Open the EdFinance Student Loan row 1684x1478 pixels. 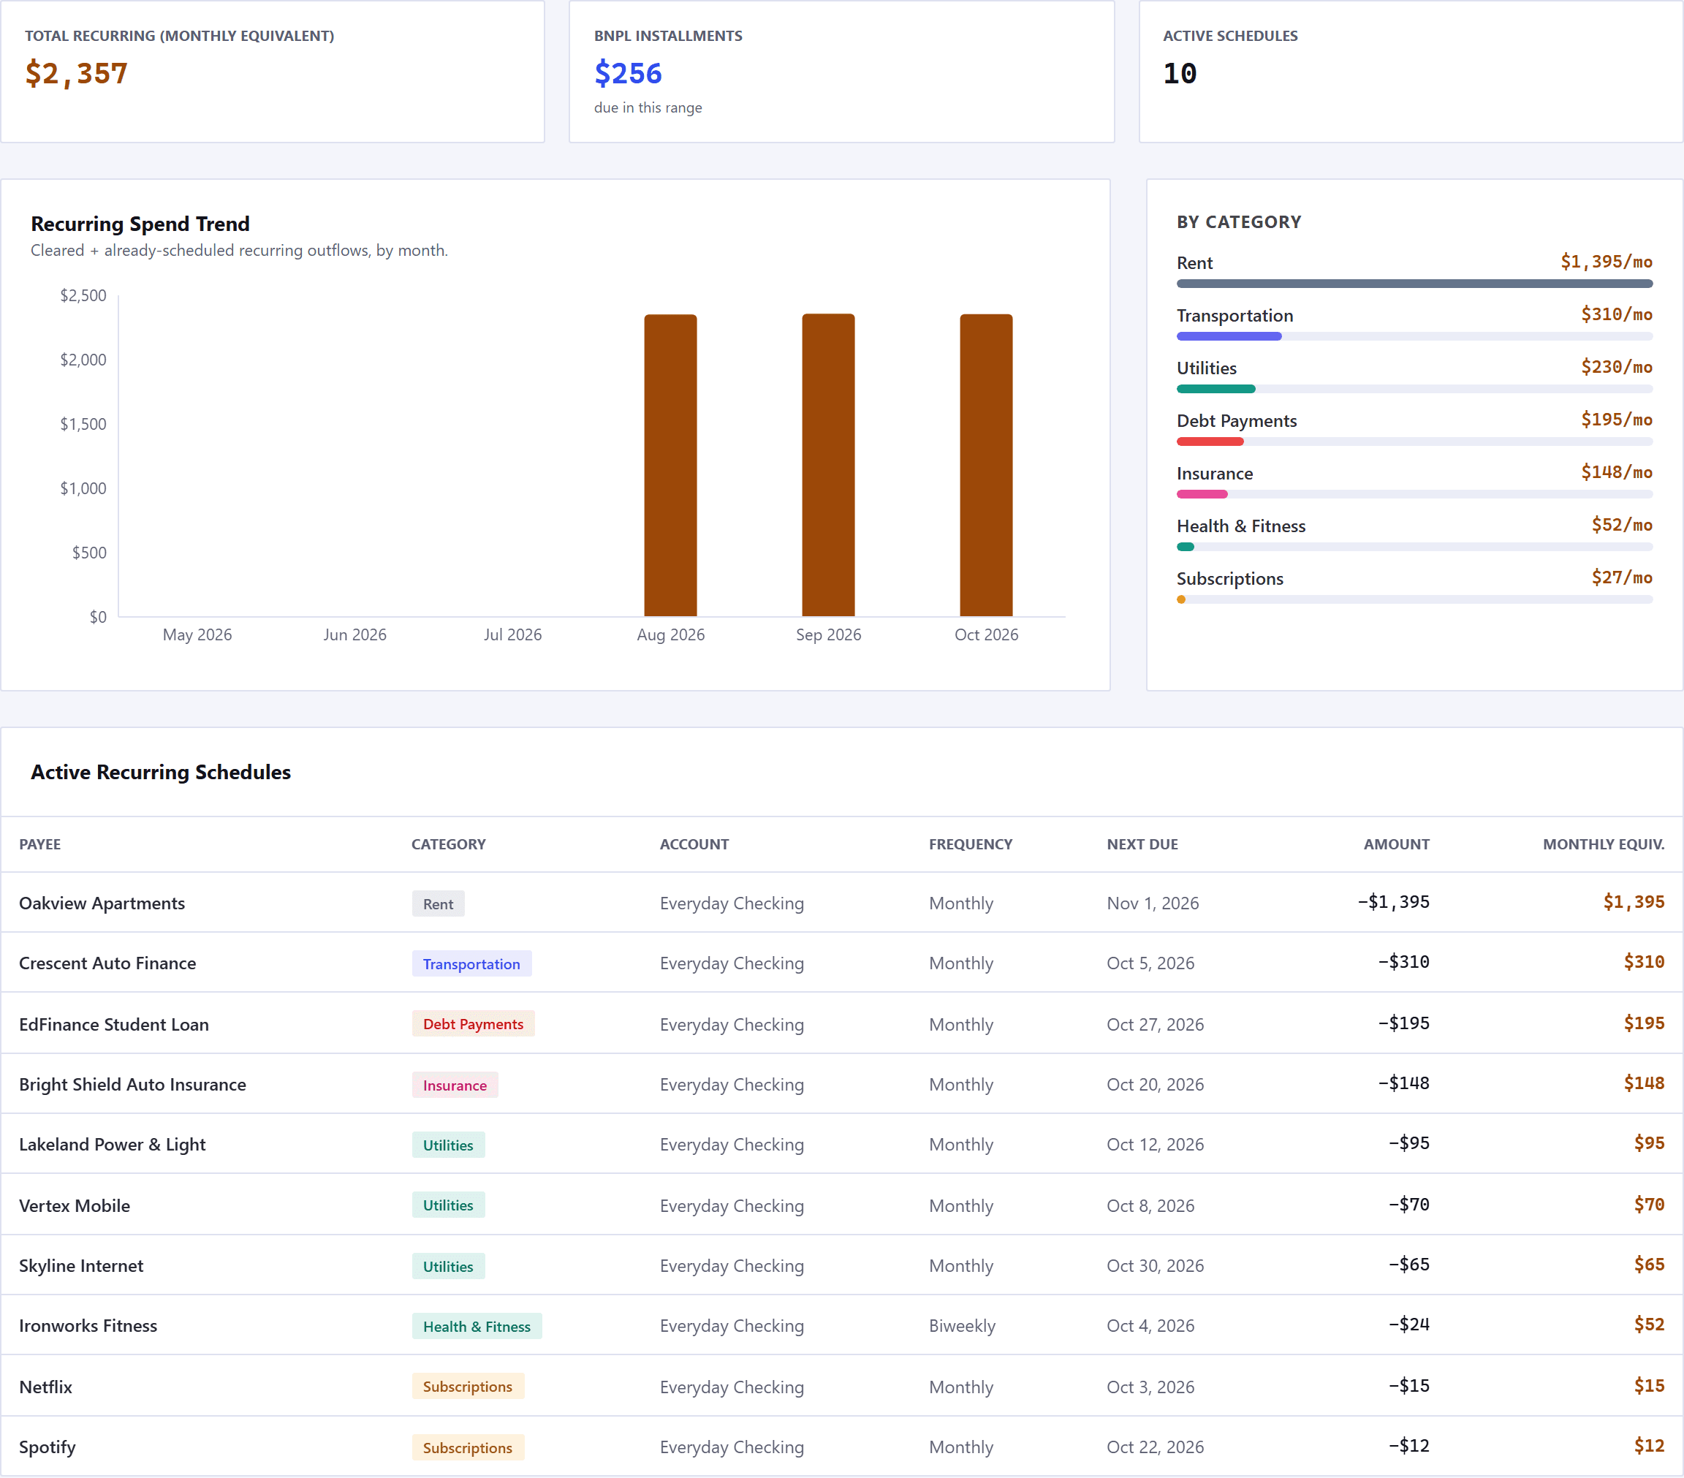click(x=841, y=1023)
